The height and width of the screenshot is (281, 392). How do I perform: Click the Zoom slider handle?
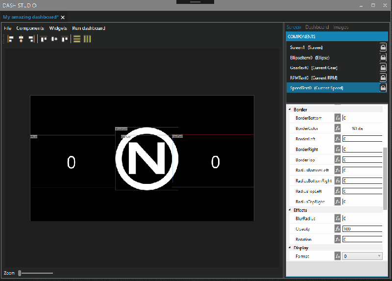click(20, 273)
